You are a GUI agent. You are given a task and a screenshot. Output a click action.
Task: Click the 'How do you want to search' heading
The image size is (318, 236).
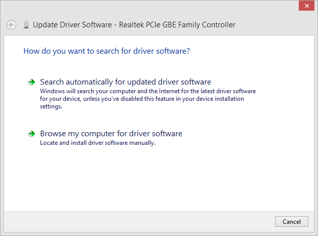coord(106,51)
